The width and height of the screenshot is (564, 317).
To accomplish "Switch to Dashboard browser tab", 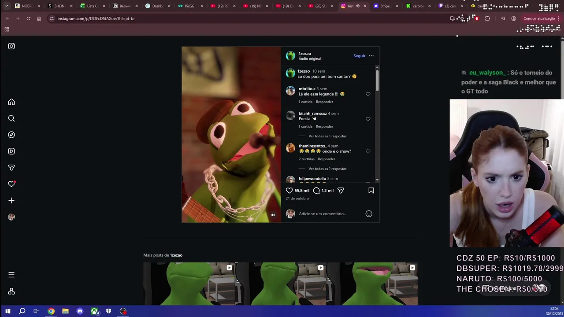I will point(157,6).
